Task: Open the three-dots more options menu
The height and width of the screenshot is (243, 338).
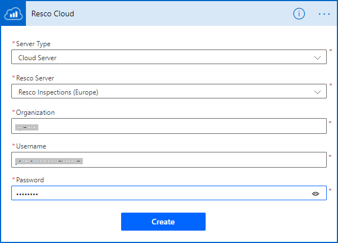Action: (324, 13)
